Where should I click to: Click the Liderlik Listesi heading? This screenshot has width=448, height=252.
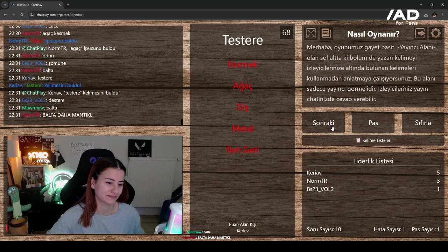373,161
